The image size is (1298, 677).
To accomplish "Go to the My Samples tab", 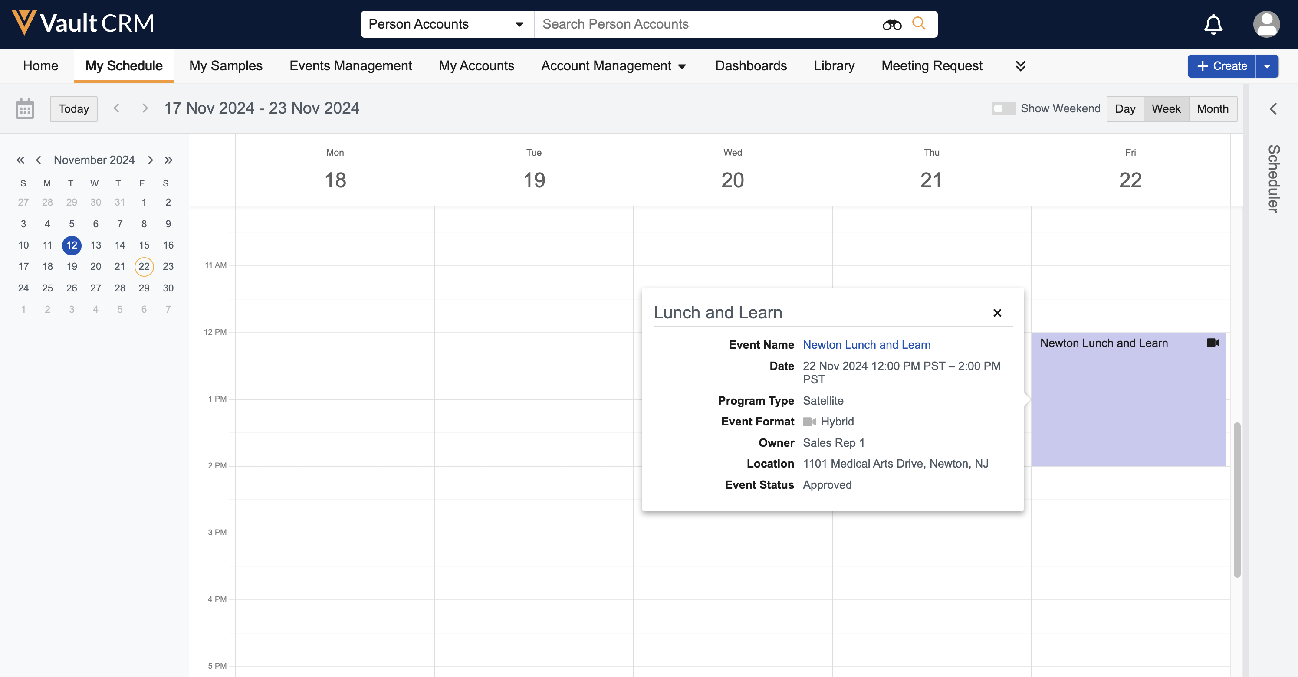I will click(x=225, y=66).
